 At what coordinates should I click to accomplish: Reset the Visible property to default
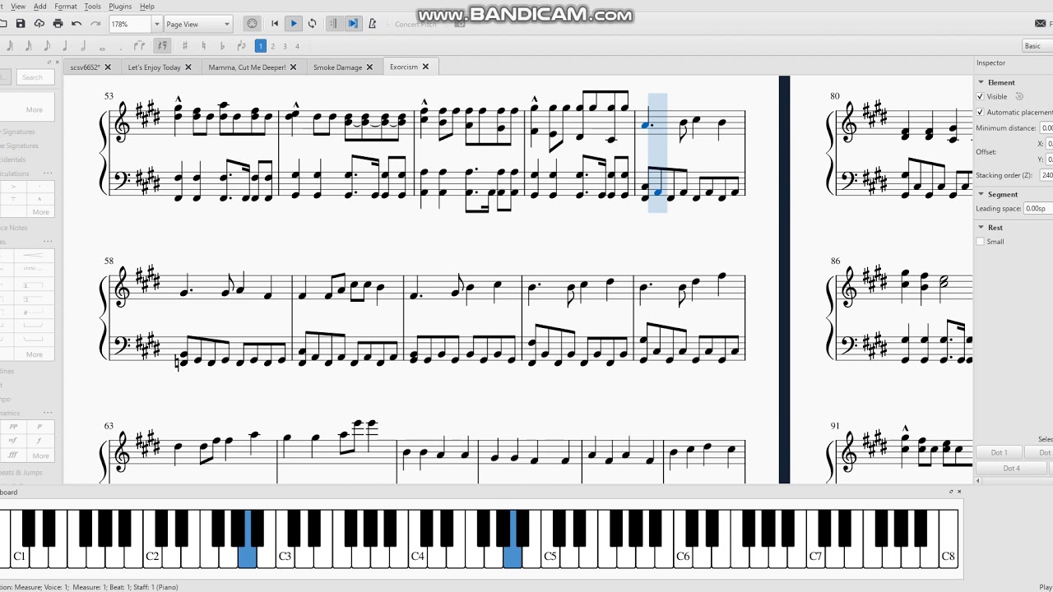(x=1018, y=96)
